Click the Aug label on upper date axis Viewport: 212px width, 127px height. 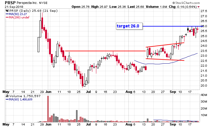click(129, 92)
